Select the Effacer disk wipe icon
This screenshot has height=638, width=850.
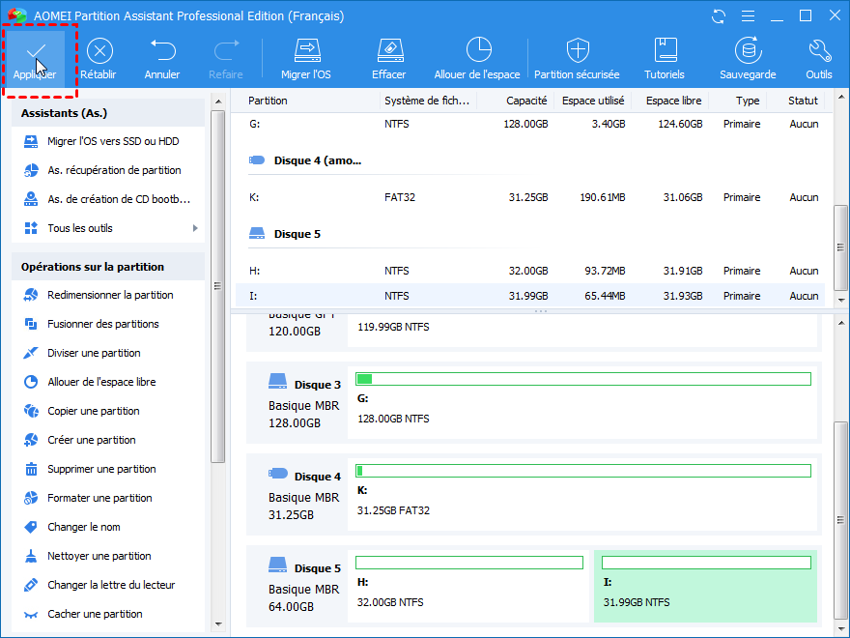pos(389,51)
